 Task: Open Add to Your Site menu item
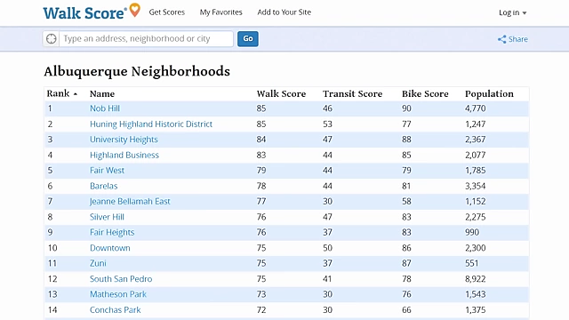(284, 12)
